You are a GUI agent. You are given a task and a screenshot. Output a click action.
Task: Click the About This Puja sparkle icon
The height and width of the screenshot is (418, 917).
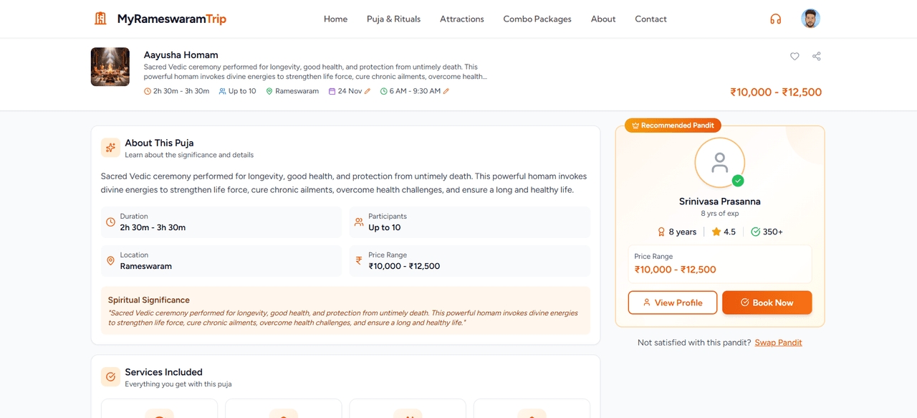110,148
